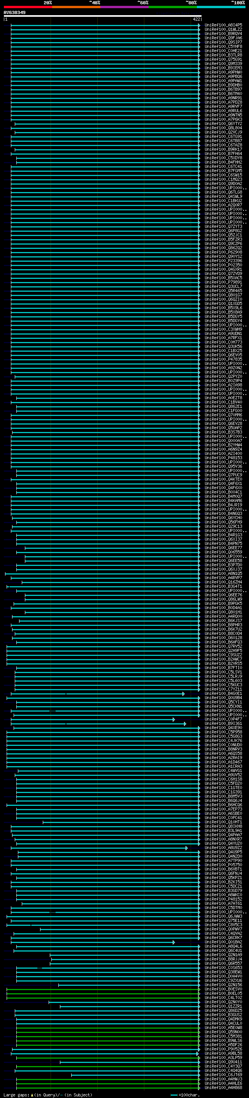Select hit label UniRef100_P79891

pos(223,282)
